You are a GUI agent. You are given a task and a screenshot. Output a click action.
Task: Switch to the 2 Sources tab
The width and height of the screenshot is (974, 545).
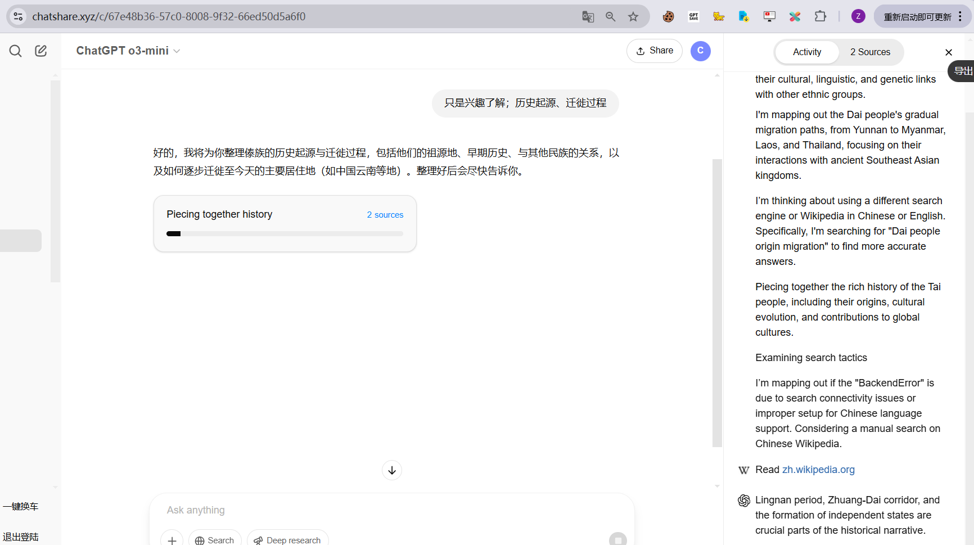(x=870, y=52)
